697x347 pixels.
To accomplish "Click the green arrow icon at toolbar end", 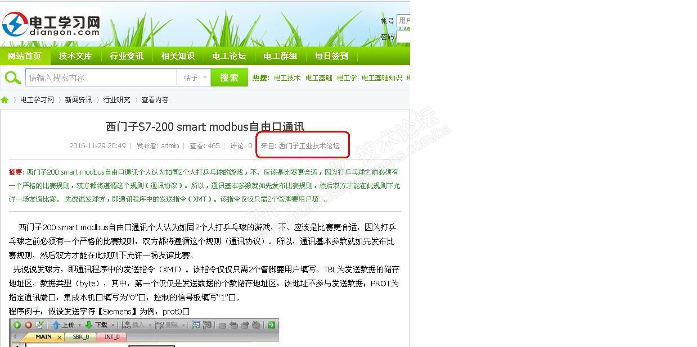I will (271, 325).
